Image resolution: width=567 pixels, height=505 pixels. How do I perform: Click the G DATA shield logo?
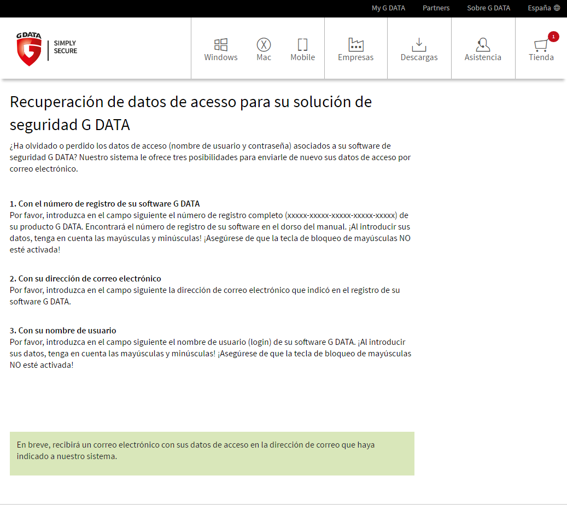[29, 49]
